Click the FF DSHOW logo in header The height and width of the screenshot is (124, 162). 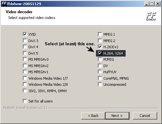[151, 16]
